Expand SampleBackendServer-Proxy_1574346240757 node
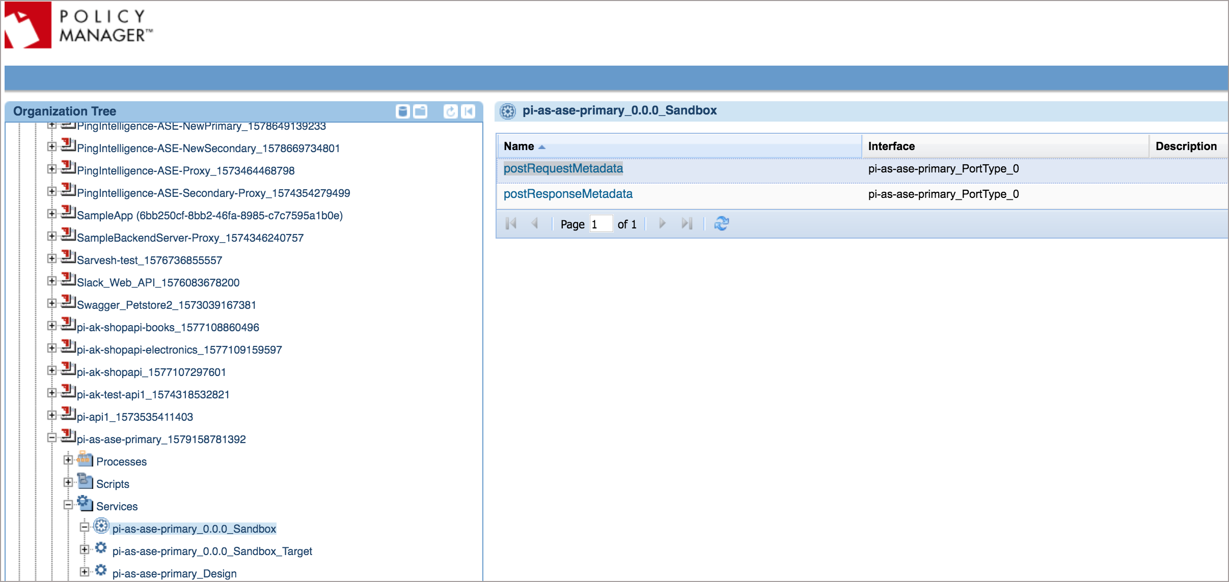Image resolution: width=1229 pixels, height=582 pixels. click(x=51, y=236)
